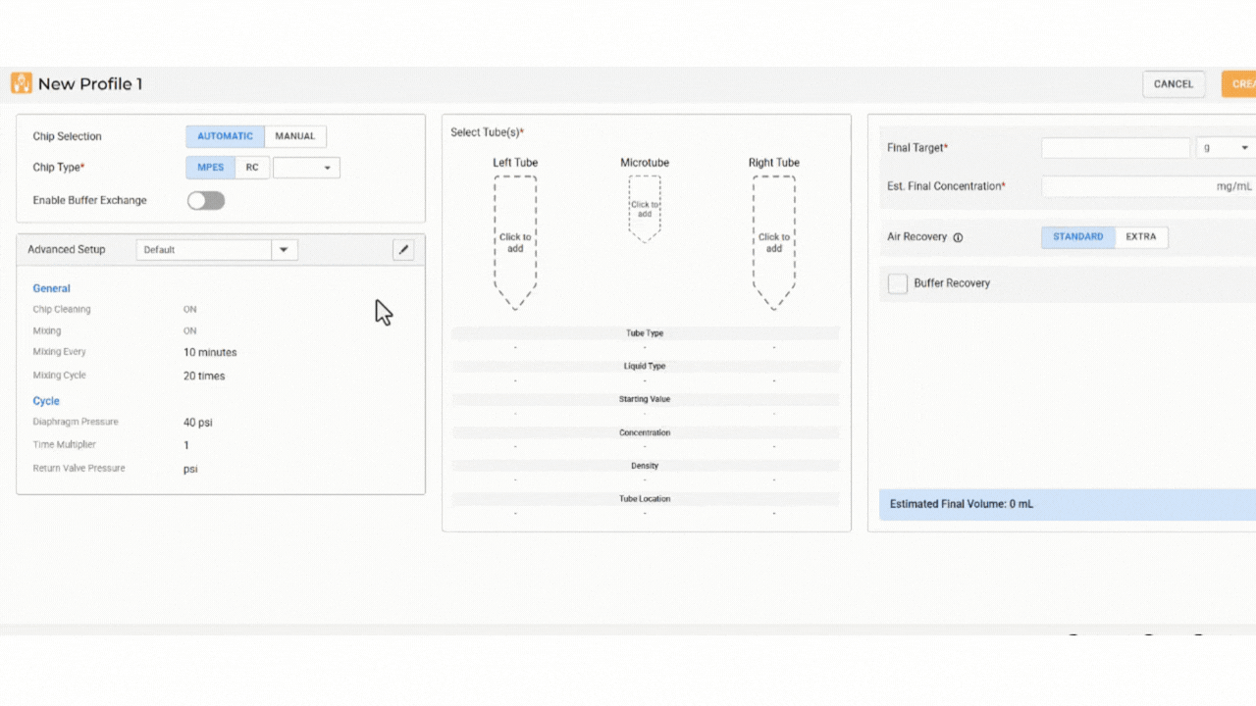
Task: Open the Chip Type dropdown
Action: tap(306, 168)
